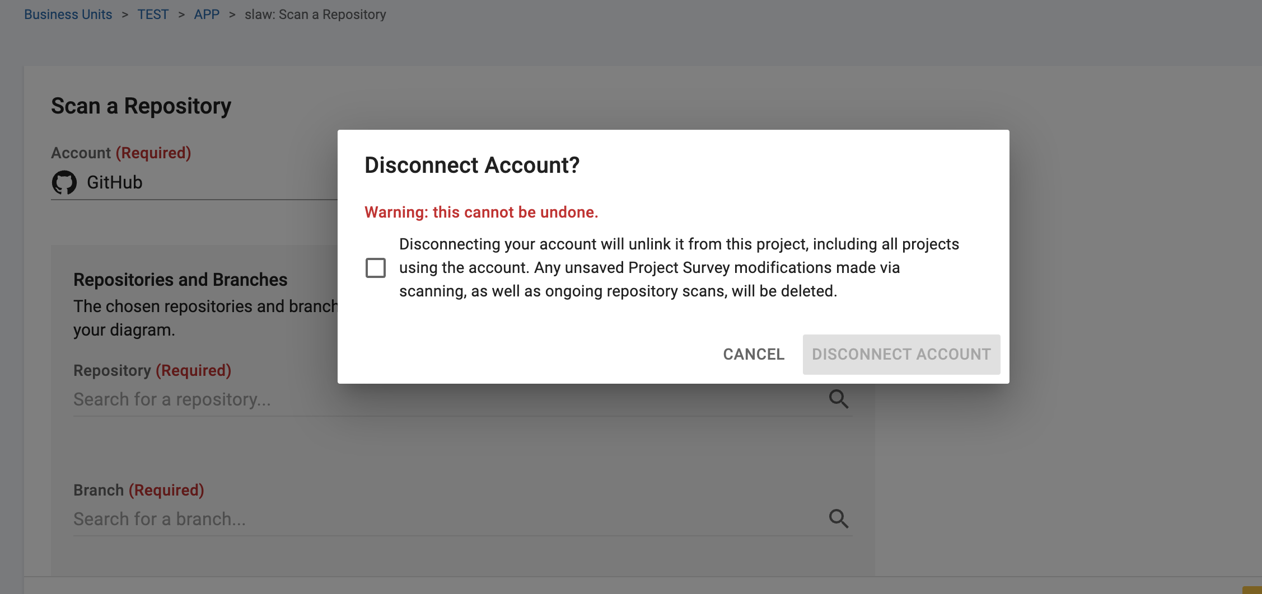Check the disconnect warning acknowledgment checkbox
Viewport: 1262px width, 594px height.
(376, 267)
